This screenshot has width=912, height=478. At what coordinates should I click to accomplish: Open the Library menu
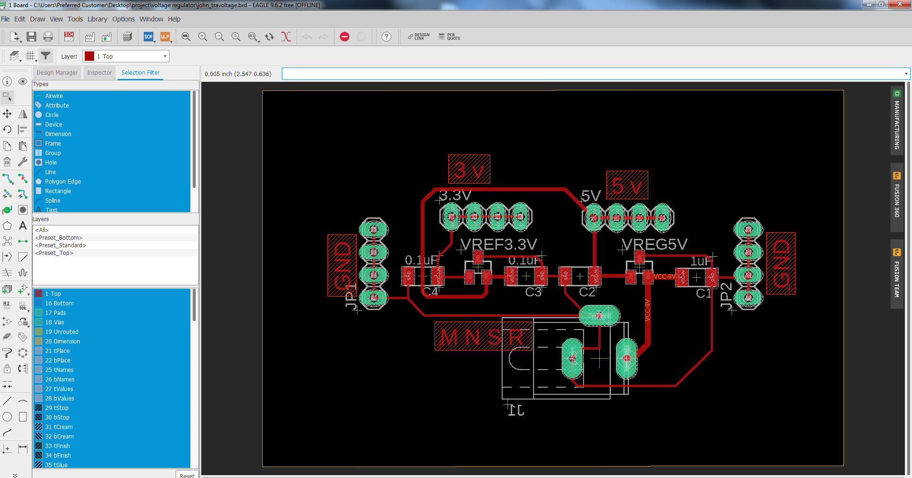(x=97, y=19)
